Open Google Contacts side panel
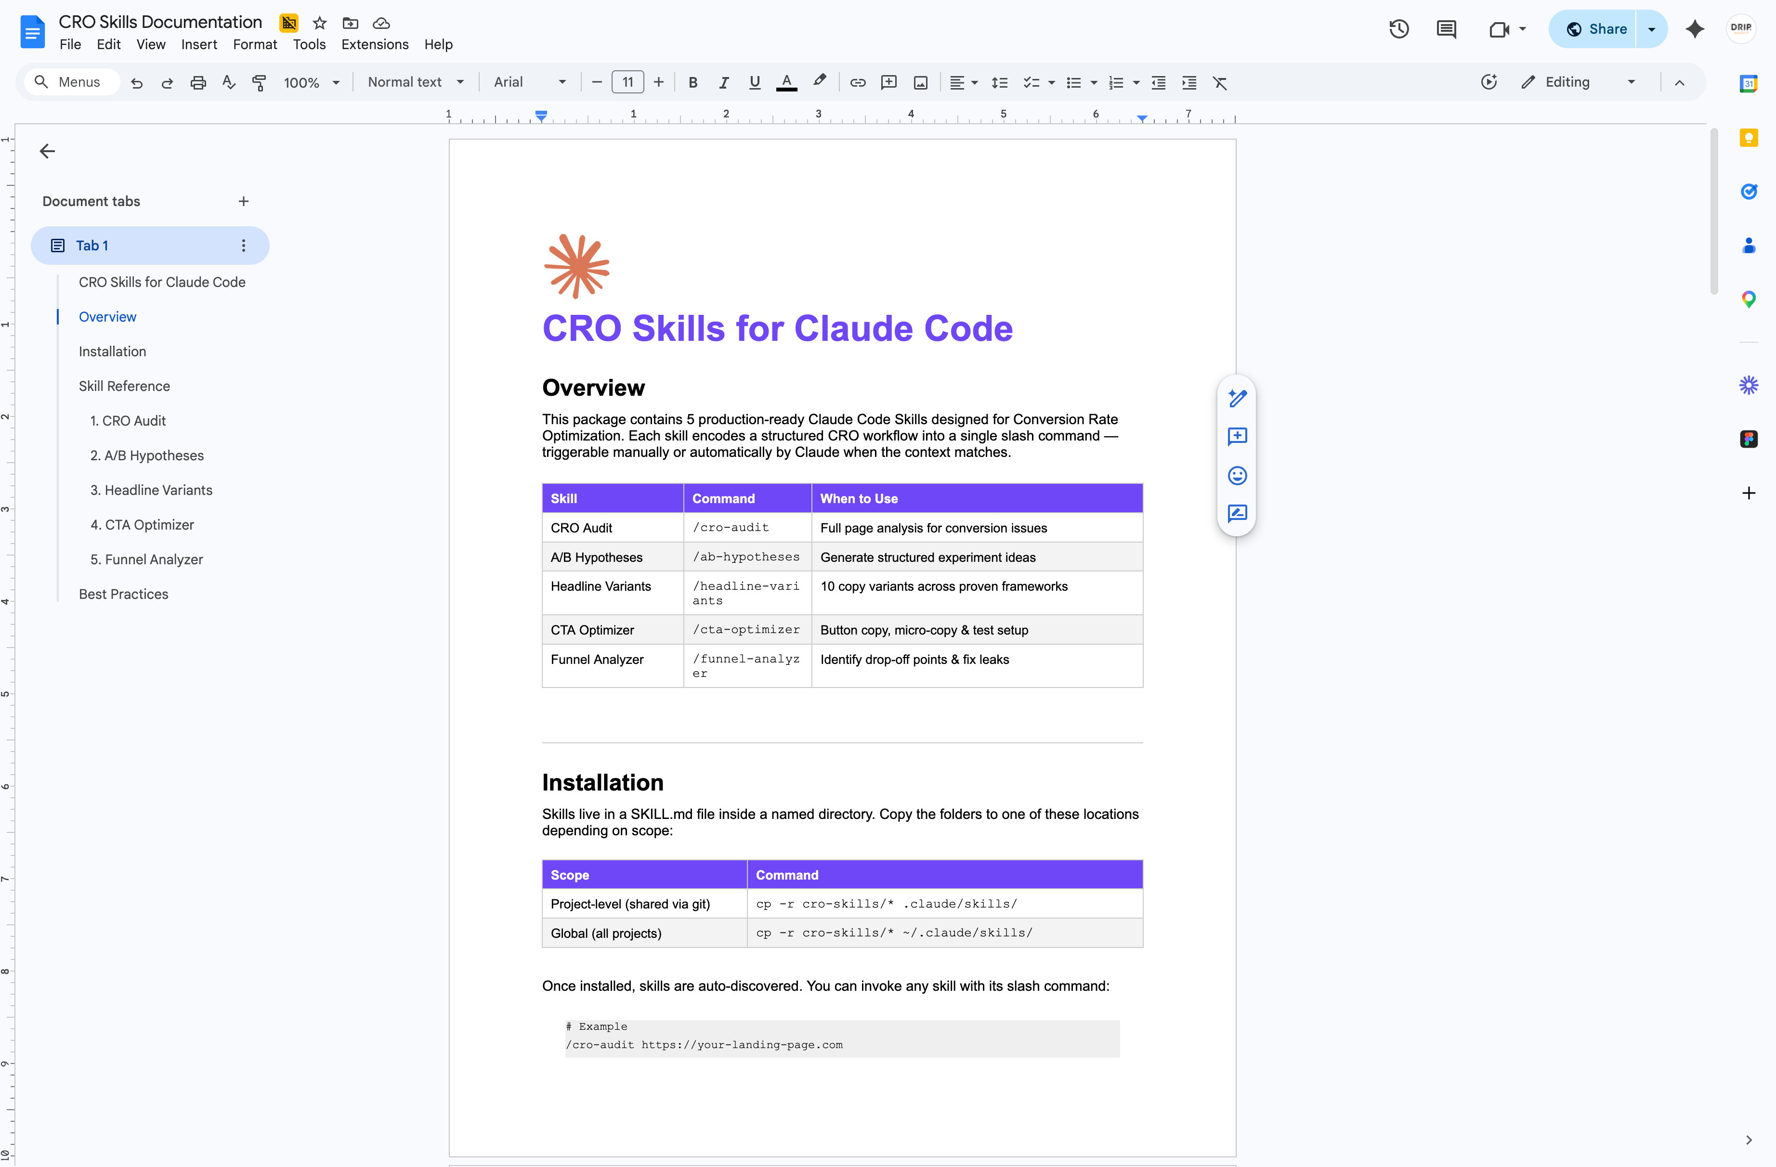This screenshot has width=1776, height=1167. click(1749, 246)
